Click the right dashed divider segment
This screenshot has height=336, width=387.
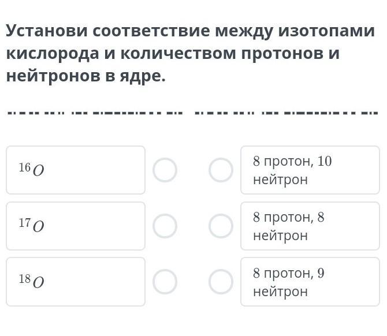click(x=286, y=112)
